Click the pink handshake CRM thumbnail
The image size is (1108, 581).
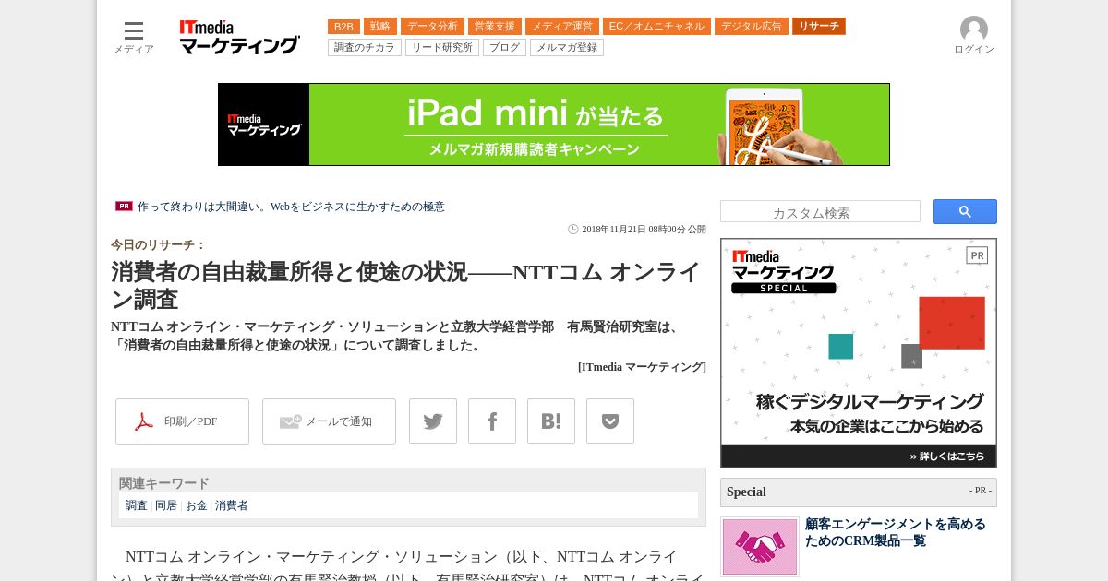[760, 547]
